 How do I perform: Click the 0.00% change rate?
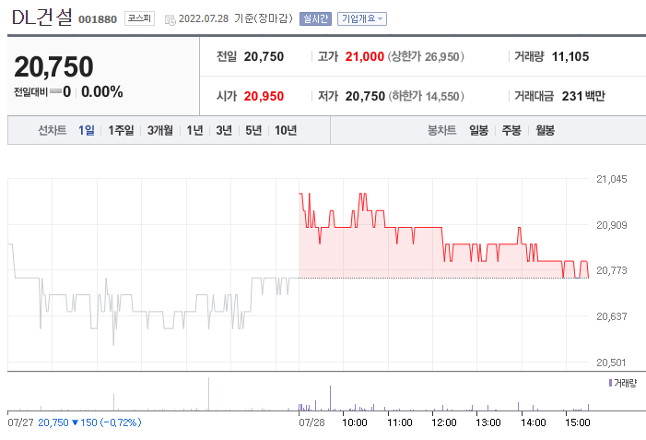pos(101,91)
